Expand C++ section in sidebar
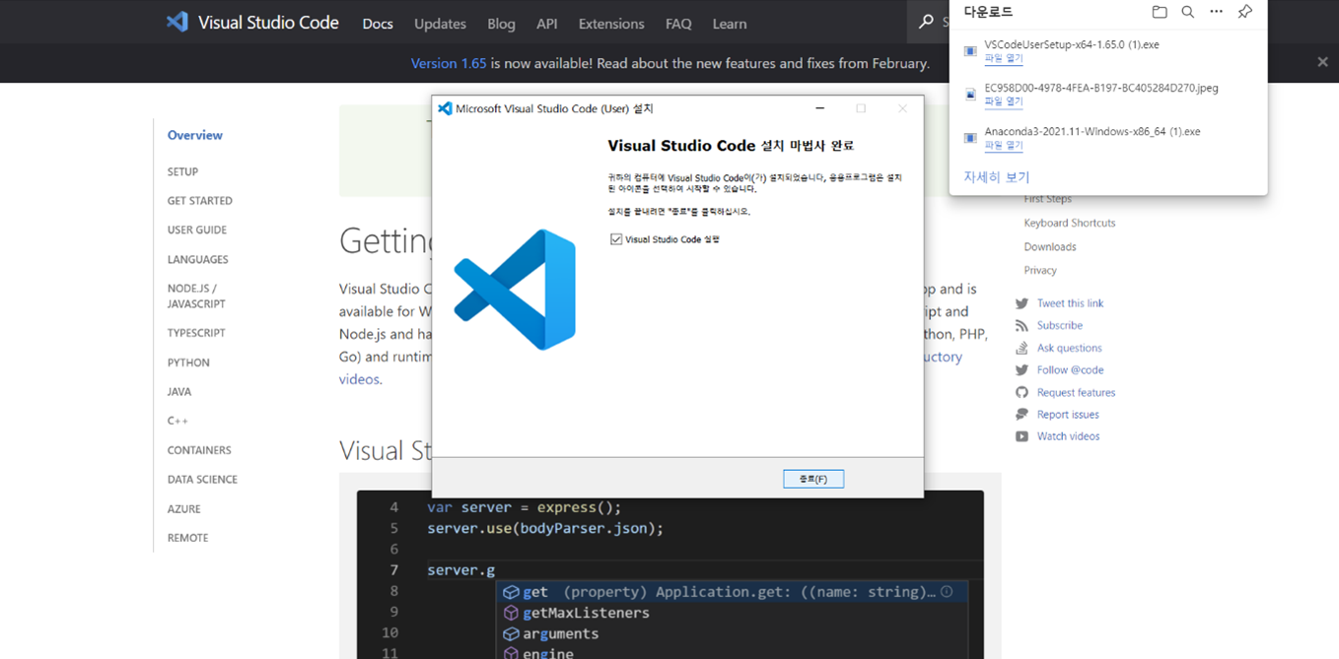Image resolution: width=1339 pixels, height=659 pixels. pos(177,421)
